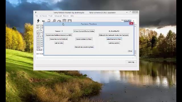Open the Devices menu
Image resolution: width=182 pixels, height=102 pixels.
tap(66, 16)
